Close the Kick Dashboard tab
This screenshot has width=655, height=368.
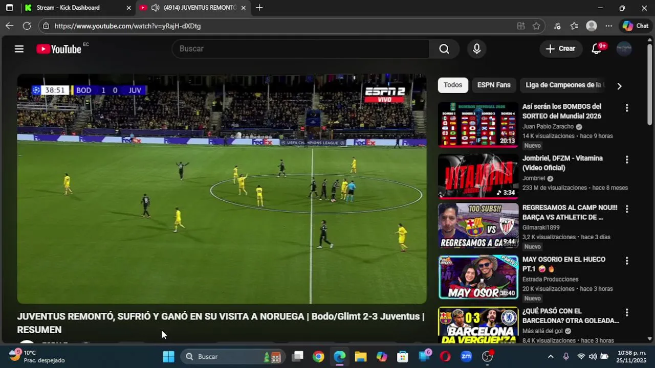click(x=128, y=8)
